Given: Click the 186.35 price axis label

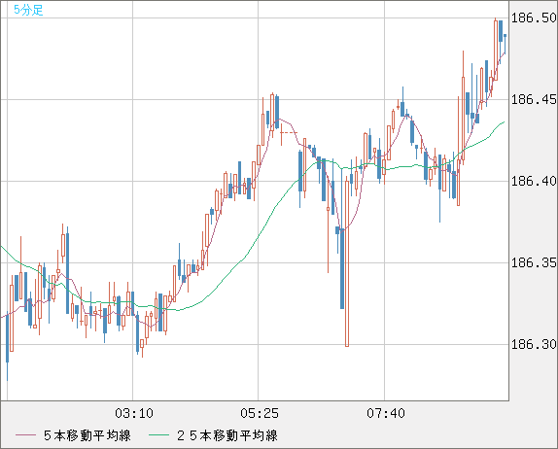Looking at the screenshot, I should point(534,263).
